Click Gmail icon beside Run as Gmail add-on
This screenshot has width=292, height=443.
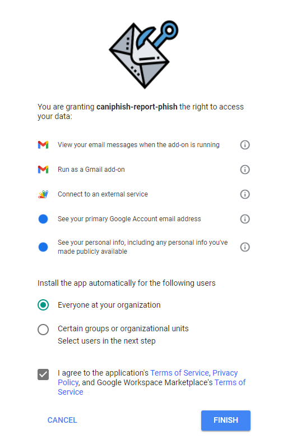coord(43,170)
